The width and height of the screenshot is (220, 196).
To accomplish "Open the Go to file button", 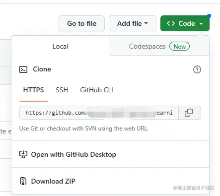I will click(81, 23).
